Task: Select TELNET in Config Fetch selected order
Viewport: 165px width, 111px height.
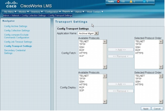Action: [x=140, y=41]
